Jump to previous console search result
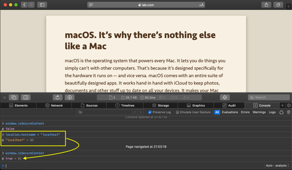292x170 pixels. click(x=135, y=112)
